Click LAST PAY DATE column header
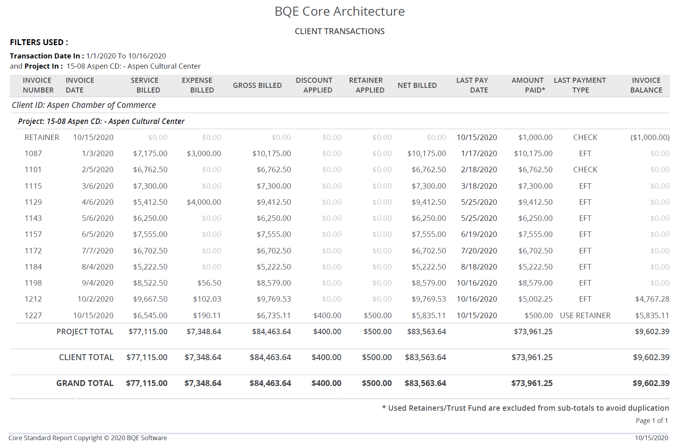 pyautogui.click(x=472, y=85)
